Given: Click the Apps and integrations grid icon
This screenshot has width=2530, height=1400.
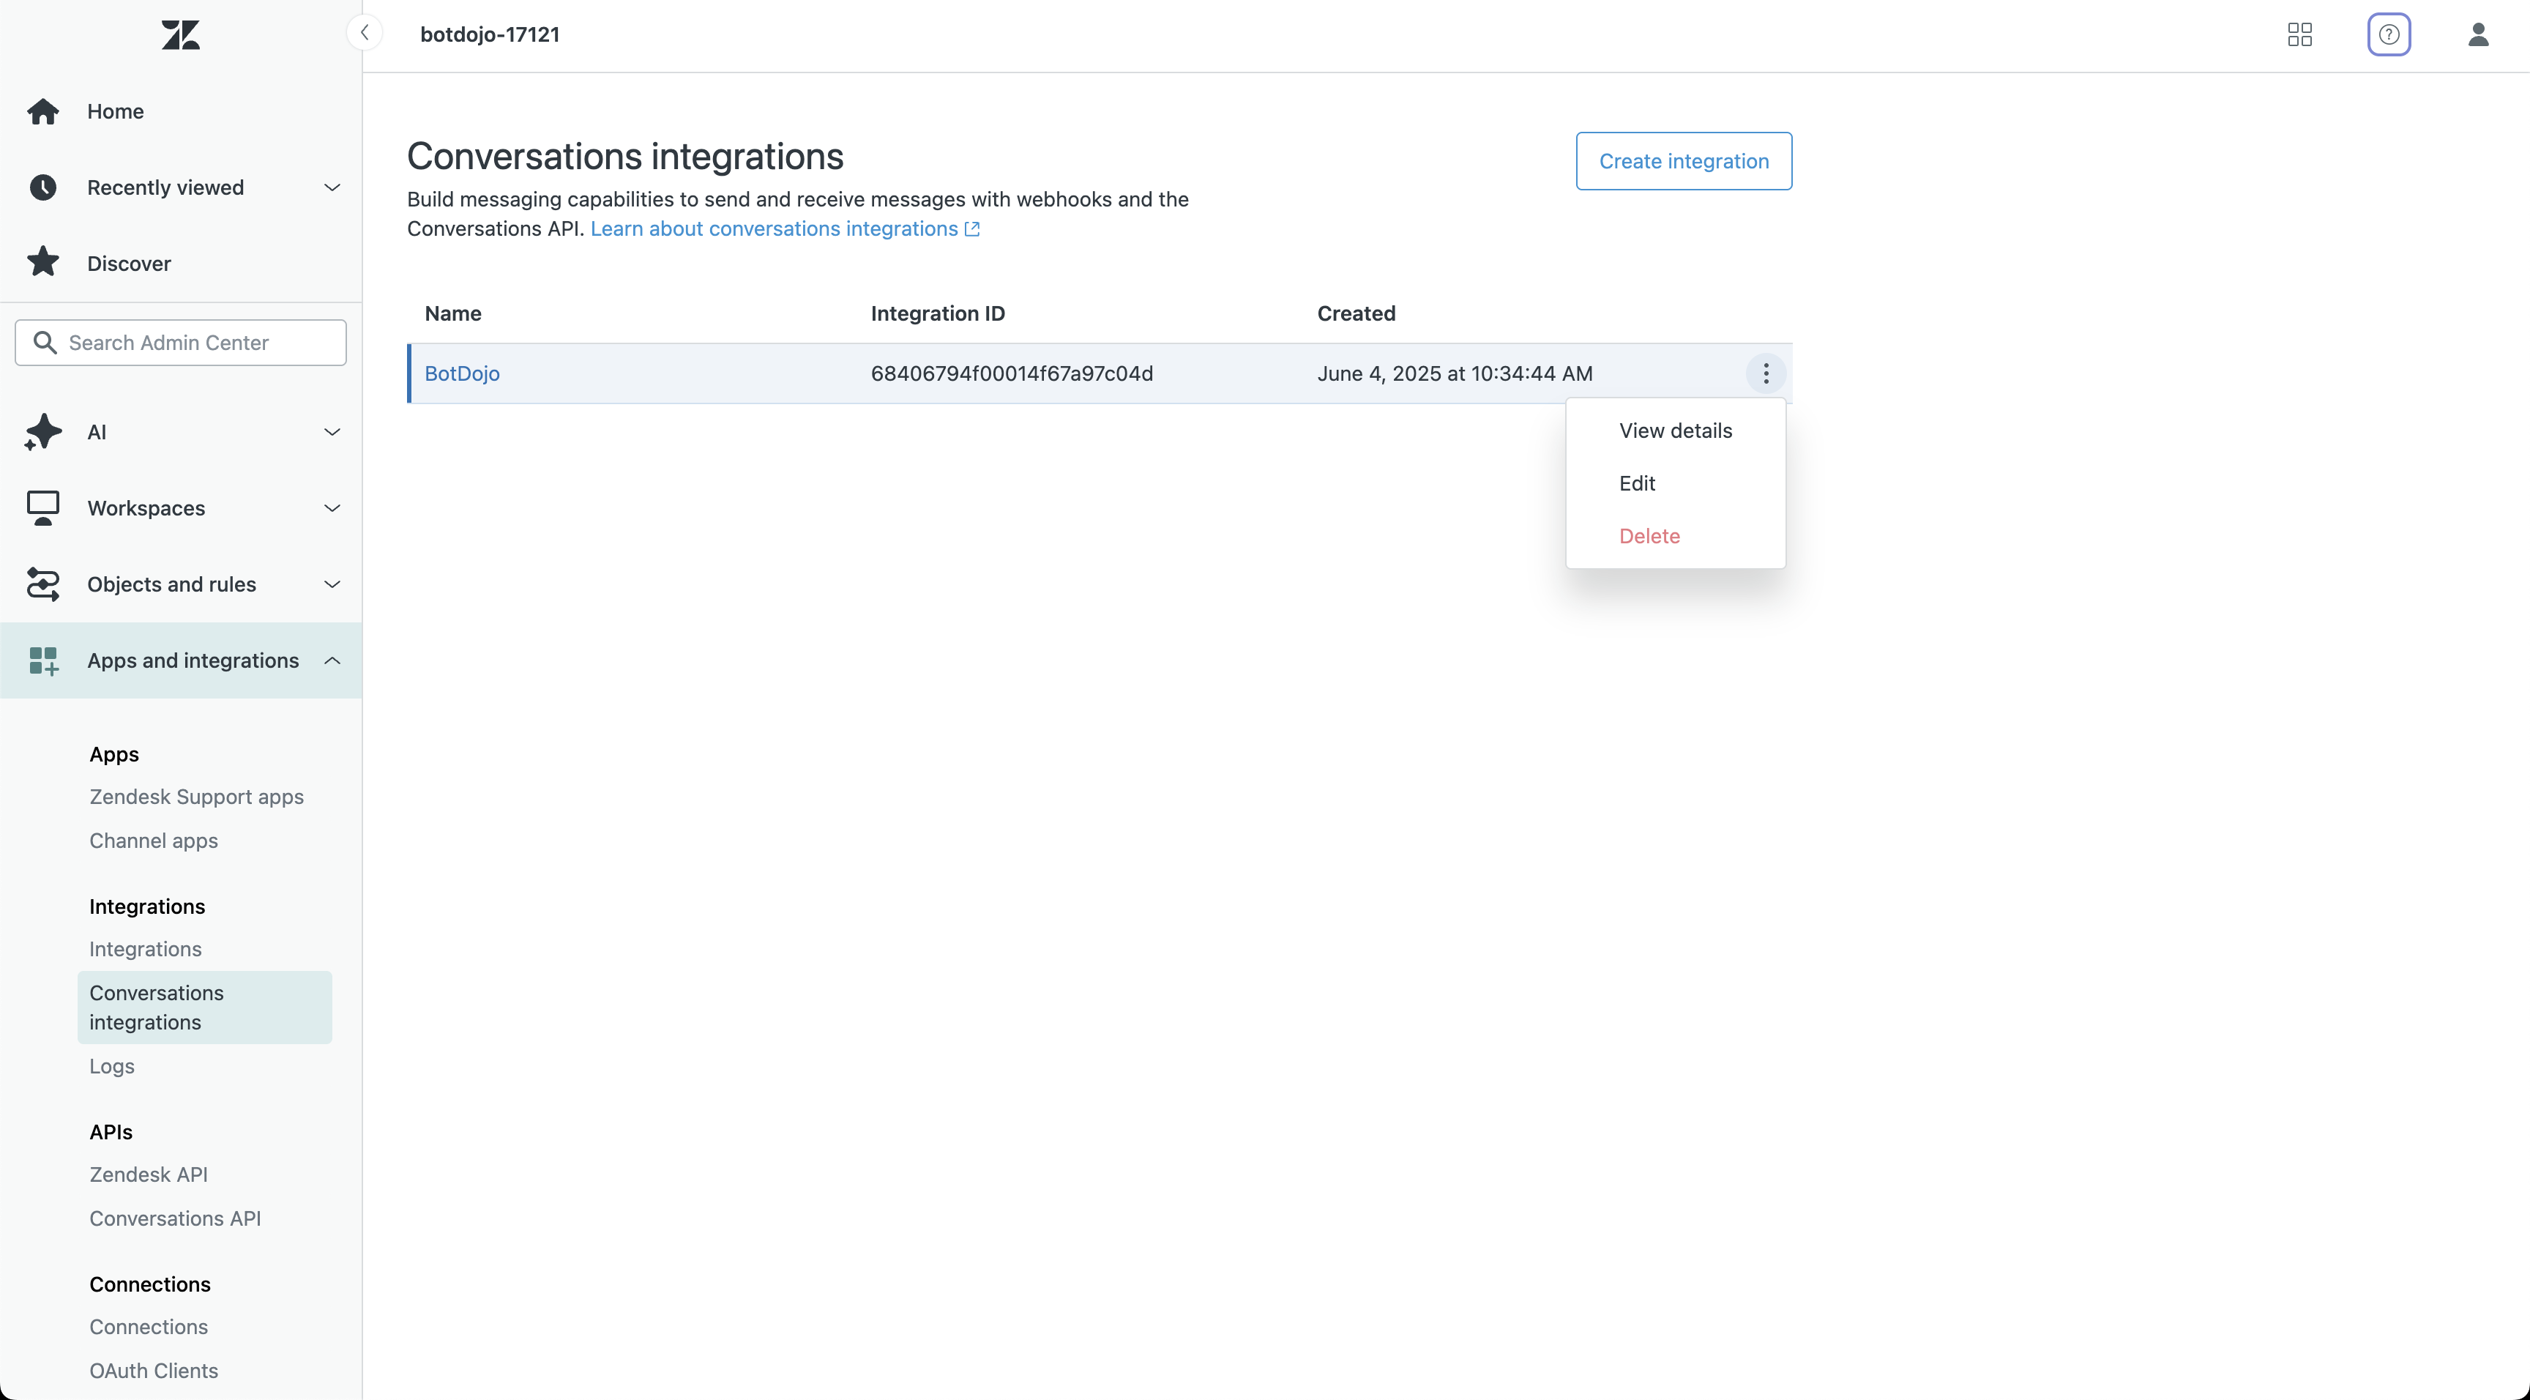Looking at the screenshot, I should [x=42, y=660].
